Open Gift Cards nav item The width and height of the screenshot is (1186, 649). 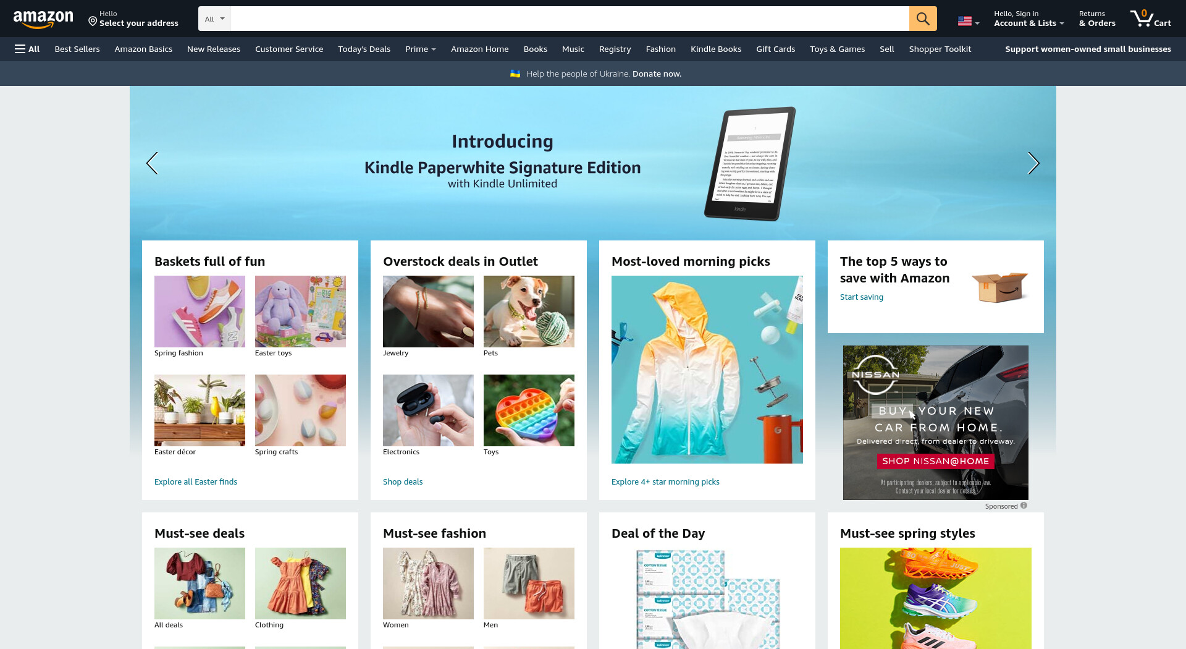[x=776, y=49]
